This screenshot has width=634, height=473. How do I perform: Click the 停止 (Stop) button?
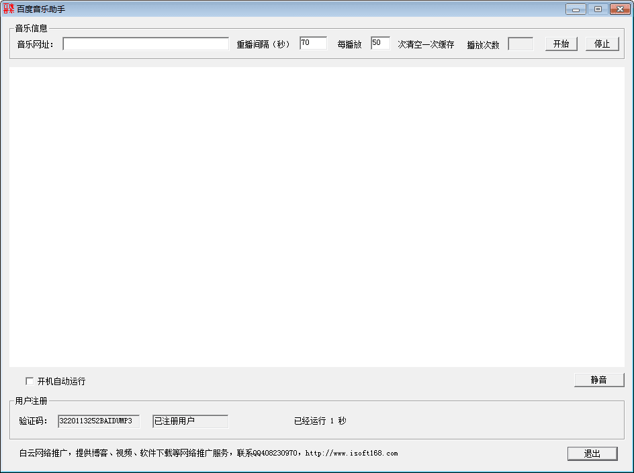coord(602,43)
